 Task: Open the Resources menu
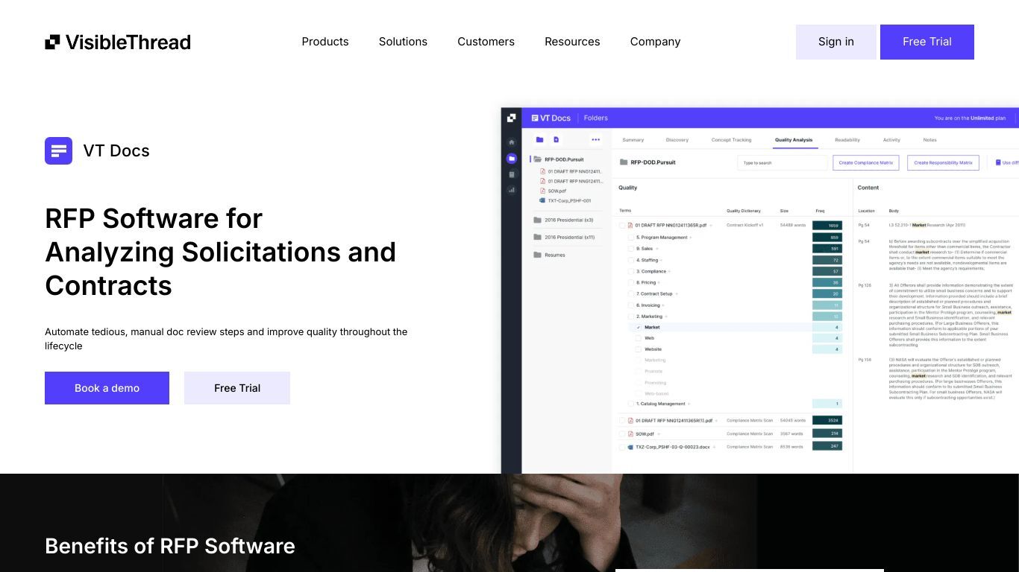tap(572, 42)
